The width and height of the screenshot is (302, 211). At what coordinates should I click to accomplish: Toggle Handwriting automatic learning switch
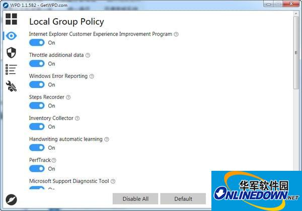[37, 148]
